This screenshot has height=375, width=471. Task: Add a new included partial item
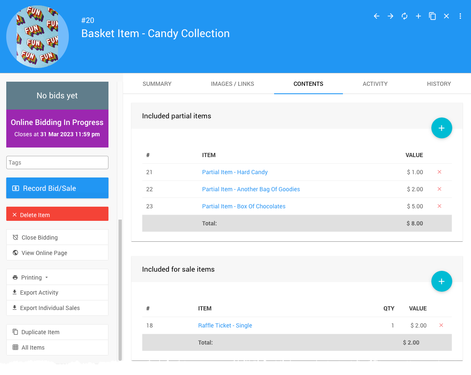pyautogui.click(x=441, y=128)
